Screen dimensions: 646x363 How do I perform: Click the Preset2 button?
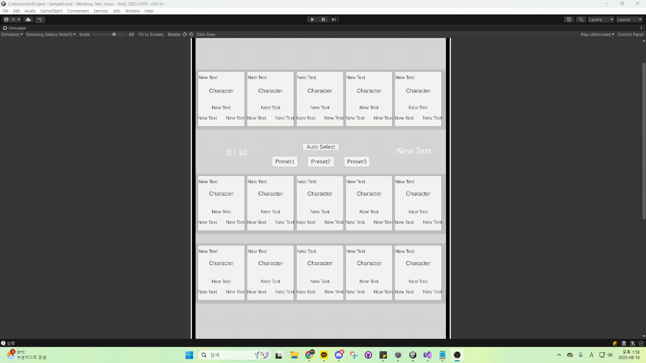320,162
